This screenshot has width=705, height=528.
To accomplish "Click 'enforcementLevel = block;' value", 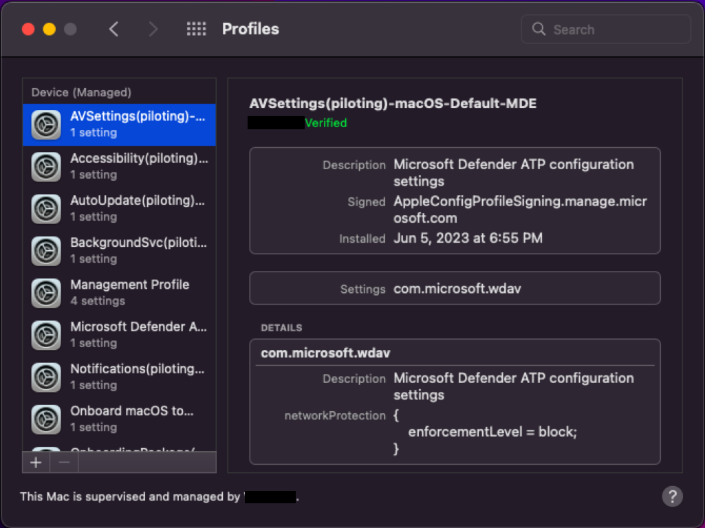I will (x=492, y=432).
